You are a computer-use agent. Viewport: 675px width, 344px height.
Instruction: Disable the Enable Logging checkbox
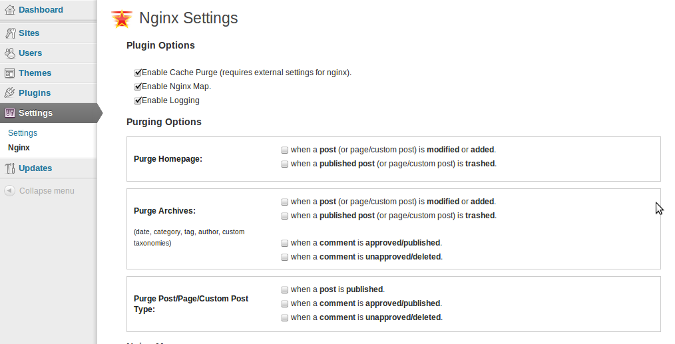tap(138, 100)
